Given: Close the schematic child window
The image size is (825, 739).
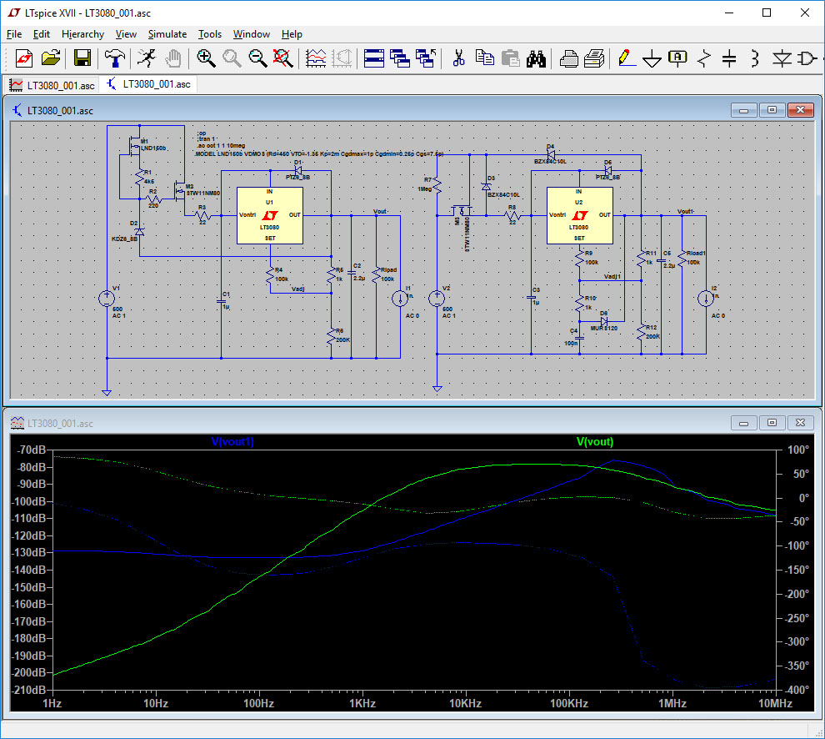Looking at the screenshot, I should (x=800, y=110).
